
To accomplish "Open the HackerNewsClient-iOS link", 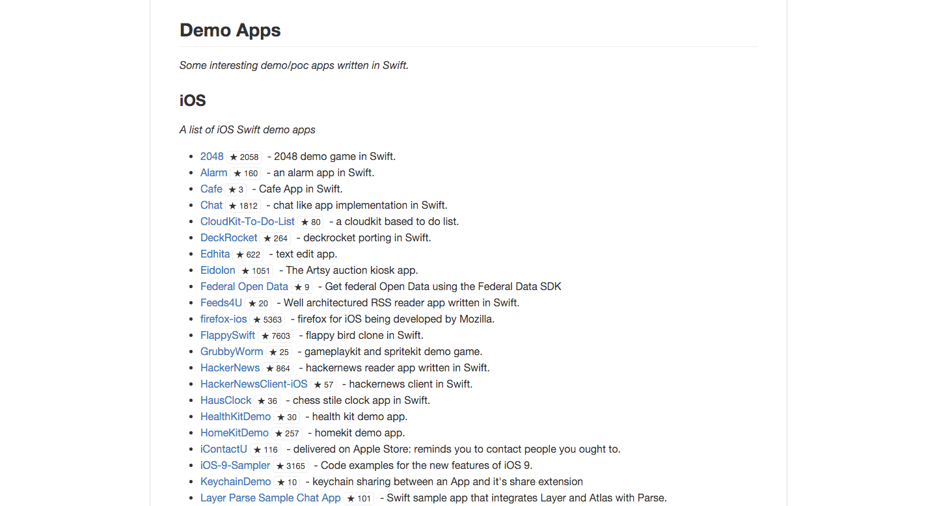I will click(x=254, y=384).
